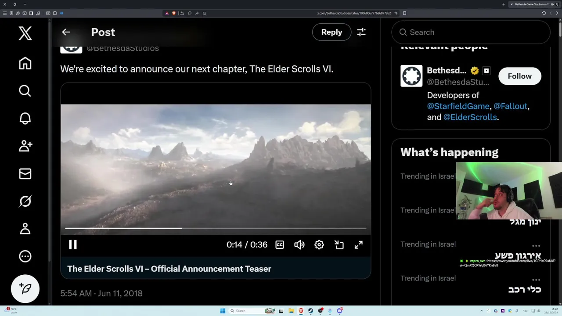Viewport: 562px width, 316px height.
Task: Click the shield icon in the browser toolbar
Action: [x=11, y=13]
